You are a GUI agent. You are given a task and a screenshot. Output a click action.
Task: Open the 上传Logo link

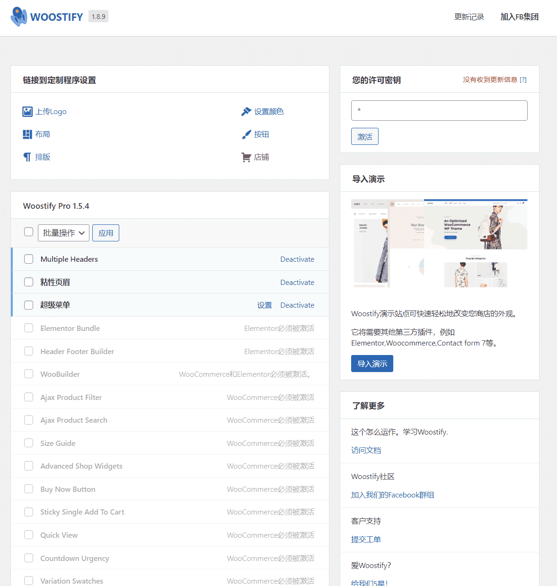click(x=51, y=112)
